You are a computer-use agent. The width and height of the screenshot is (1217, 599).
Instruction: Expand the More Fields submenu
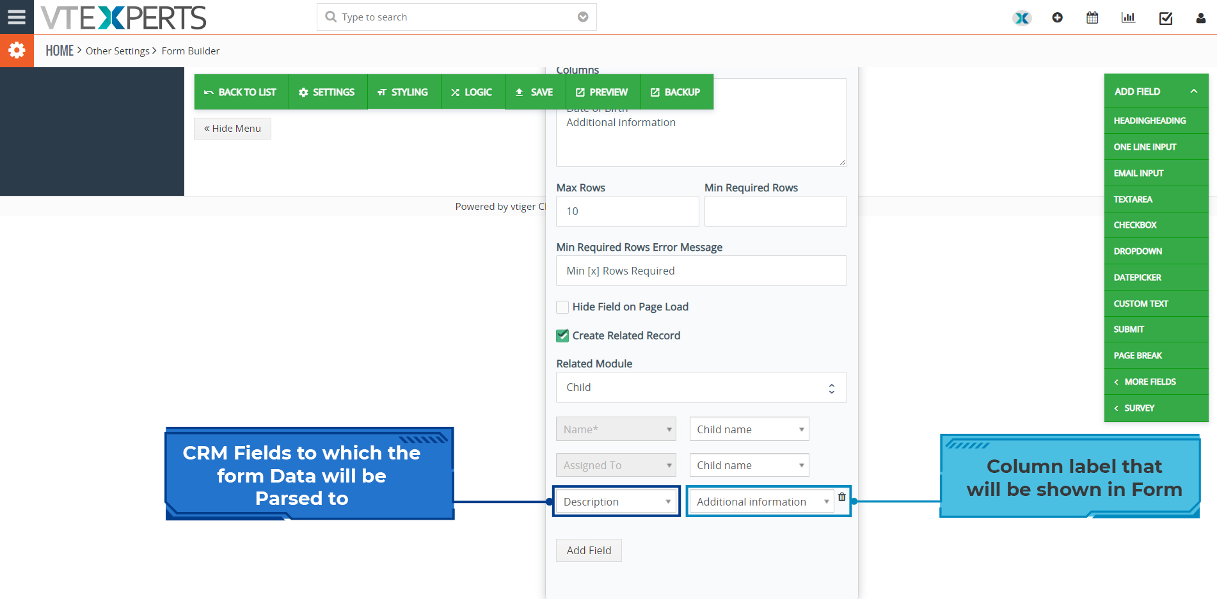(1156, 381)
